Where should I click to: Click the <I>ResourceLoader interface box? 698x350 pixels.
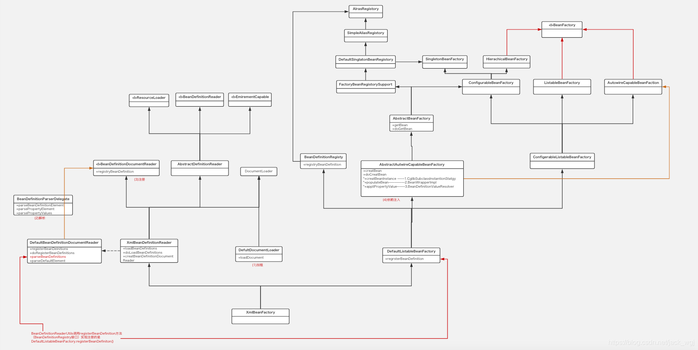149,100
